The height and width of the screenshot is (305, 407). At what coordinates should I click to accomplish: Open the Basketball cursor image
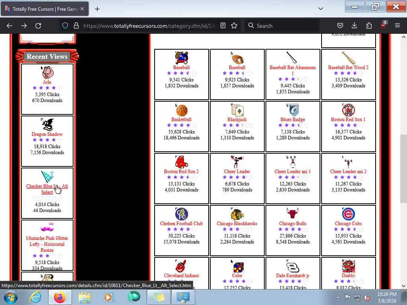click(x=181, y=110)
